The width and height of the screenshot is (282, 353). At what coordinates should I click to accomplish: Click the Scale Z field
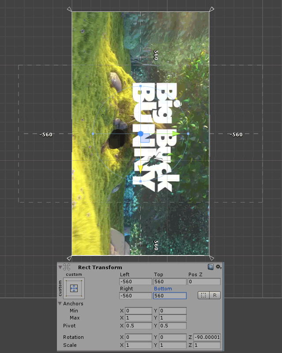pyautogui.click(x=207, y=345)
